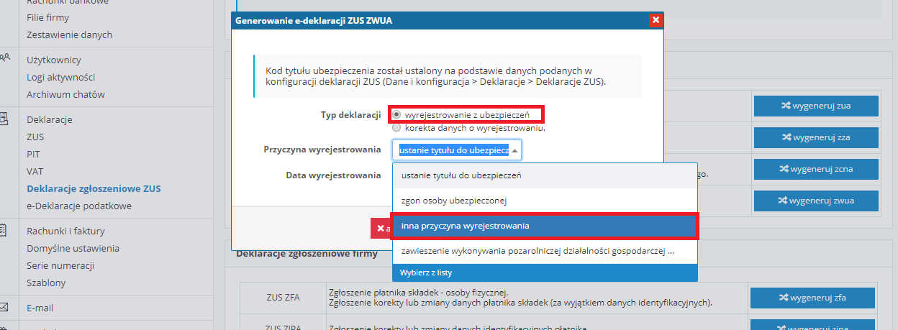
Task: Open 'Domyślne ustawienia' sidebar item
Action: coord(73,248)
